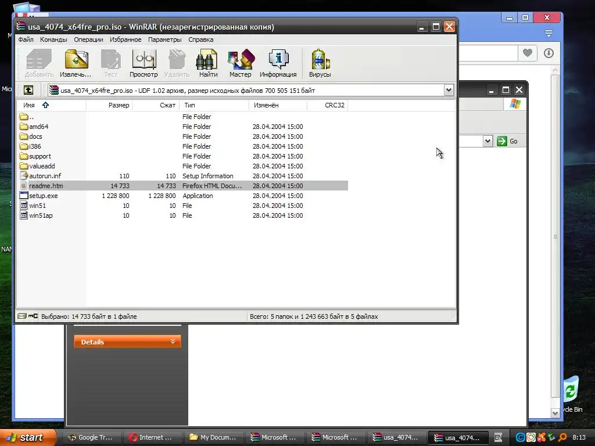
Task: Select the win51 file
Action: point(183,205)
